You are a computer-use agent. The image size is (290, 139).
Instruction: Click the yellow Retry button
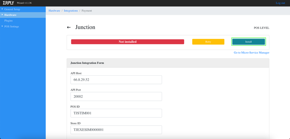click(x=208, y=42)
